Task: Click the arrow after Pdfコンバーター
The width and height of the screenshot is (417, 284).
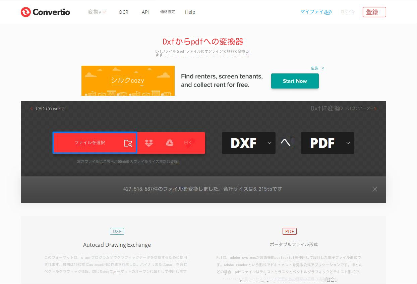Action: tap(375, 109)
